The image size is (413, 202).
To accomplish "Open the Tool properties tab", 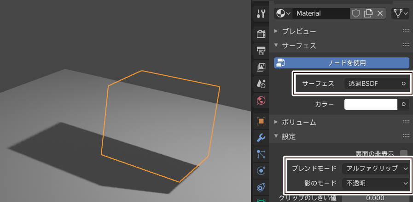I will [x=261, y=13].
